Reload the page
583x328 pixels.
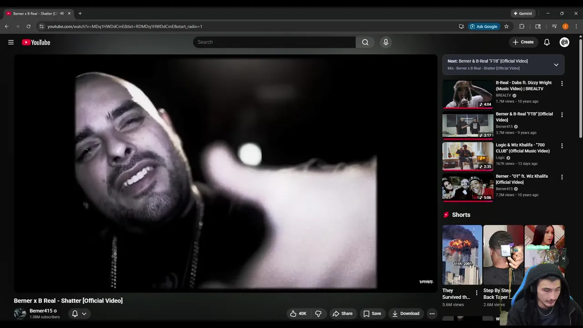[28, 26]
